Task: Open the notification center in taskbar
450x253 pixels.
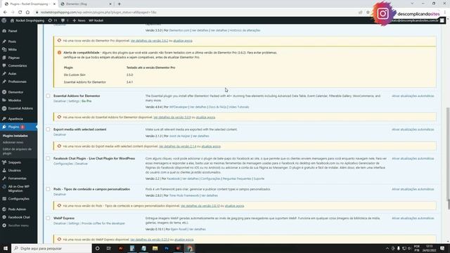Action: coord(442,248)
